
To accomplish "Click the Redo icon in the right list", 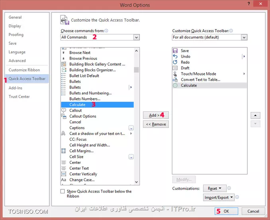I will (175, 62).
